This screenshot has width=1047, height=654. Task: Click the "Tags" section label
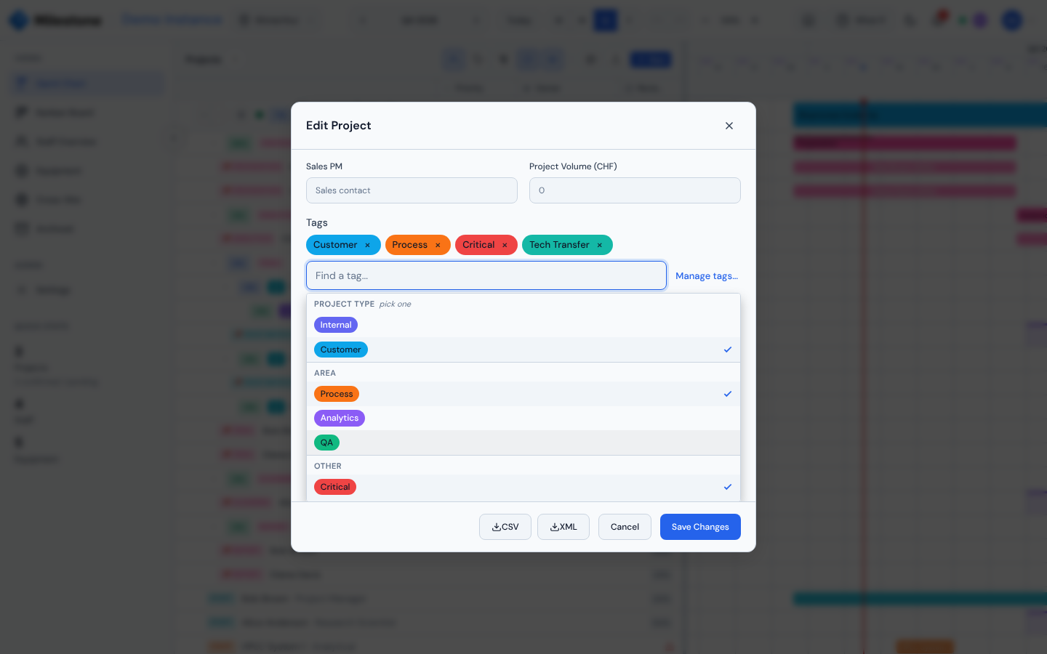click(x=317, y=222)
